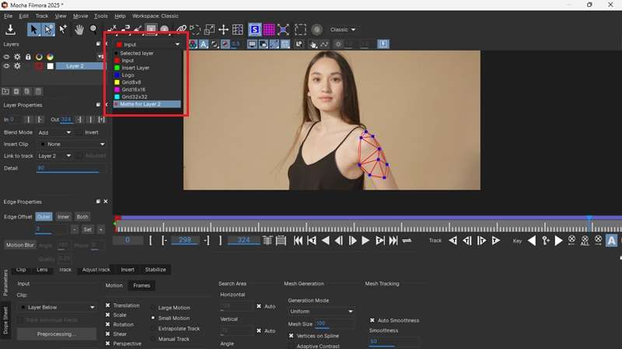This screenshot has width=622, height=349.
Task: Open the Classic workspace dropdown
Action: click(x=343, y=30)
